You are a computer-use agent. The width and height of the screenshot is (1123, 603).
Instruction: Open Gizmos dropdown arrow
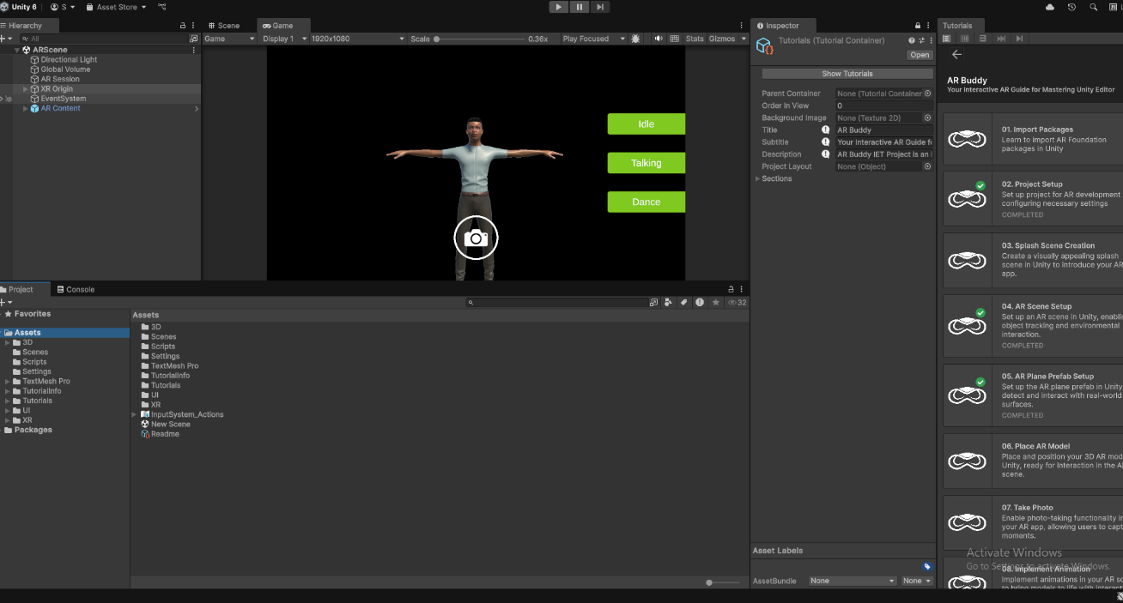coord(744,39)
